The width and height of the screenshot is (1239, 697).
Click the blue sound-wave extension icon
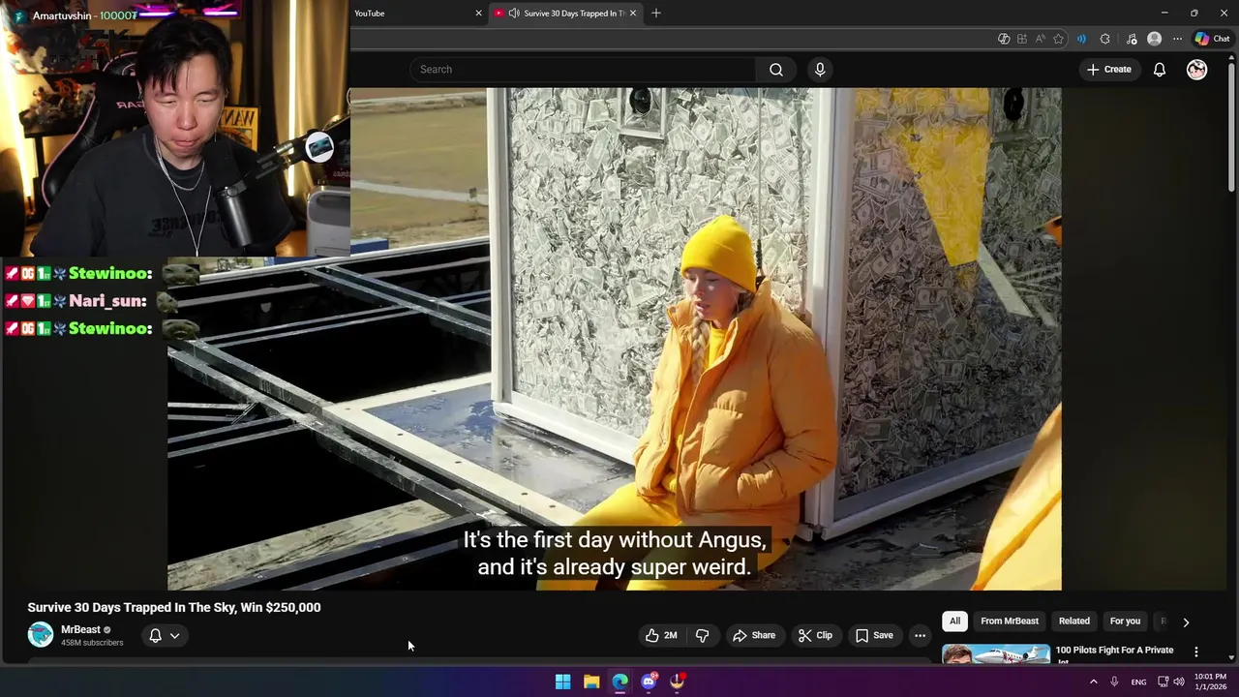1081,39
